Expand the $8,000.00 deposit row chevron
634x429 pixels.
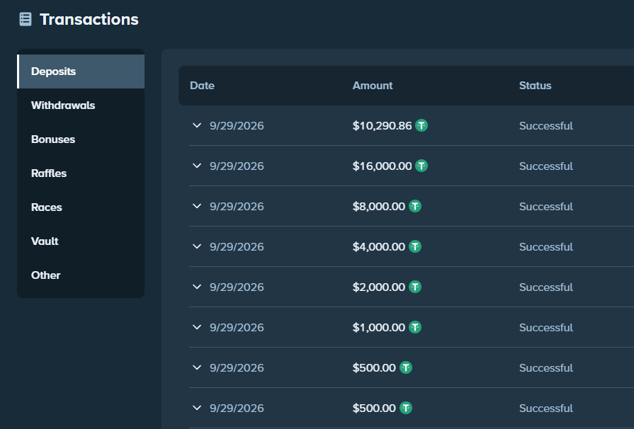click(197, 207)
